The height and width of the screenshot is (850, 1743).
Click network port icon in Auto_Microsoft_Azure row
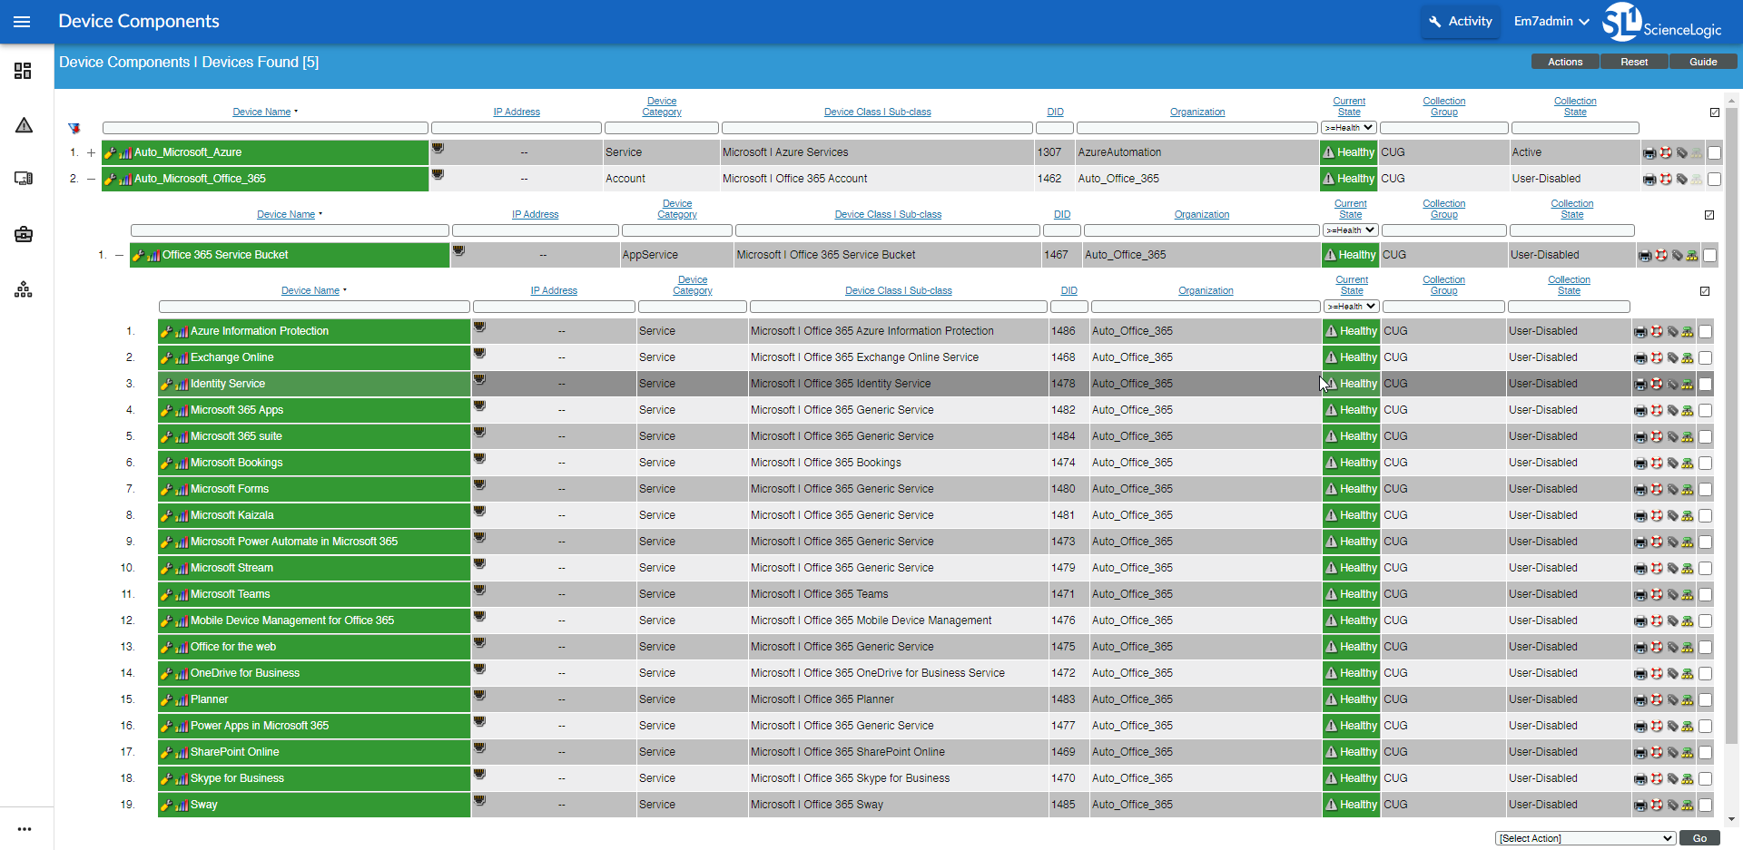(x=438, y=148)
